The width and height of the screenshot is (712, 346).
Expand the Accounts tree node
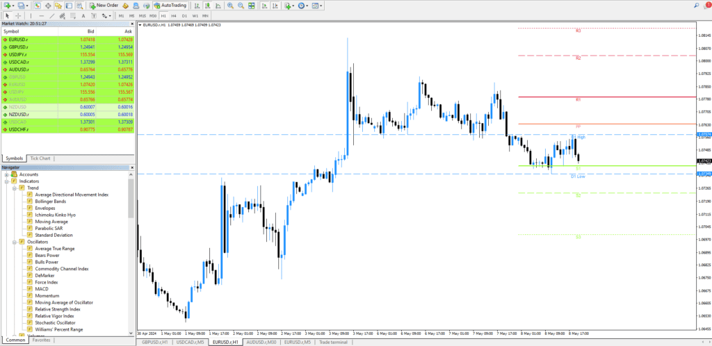[x=6, y=174]
